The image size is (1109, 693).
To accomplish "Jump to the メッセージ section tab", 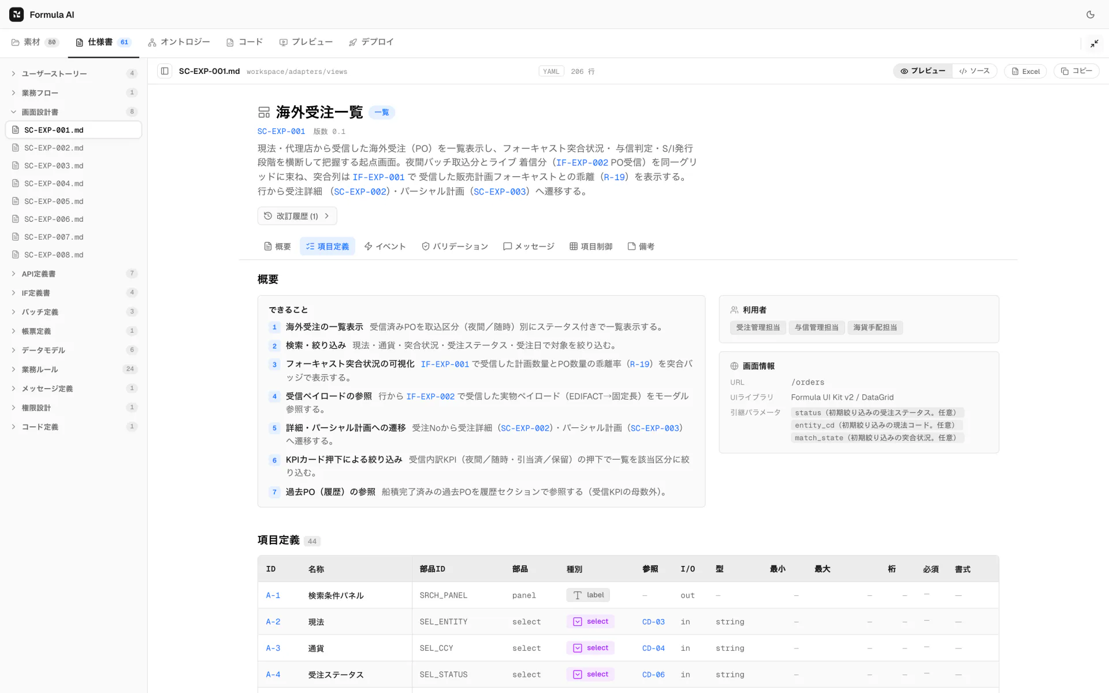I will pyautogui.click(x=529, y=247).
